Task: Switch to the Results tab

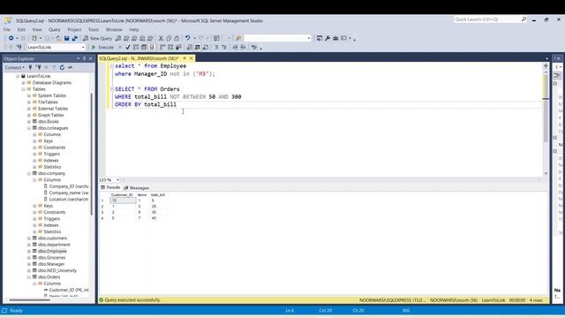Action: coord(110,187)
